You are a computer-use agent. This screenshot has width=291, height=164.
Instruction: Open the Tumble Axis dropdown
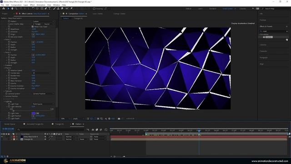[41, 73]
